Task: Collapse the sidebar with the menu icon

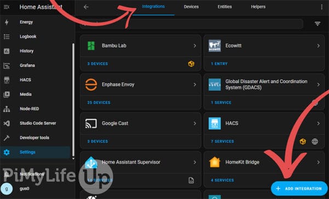Action: tap(7, 7)
